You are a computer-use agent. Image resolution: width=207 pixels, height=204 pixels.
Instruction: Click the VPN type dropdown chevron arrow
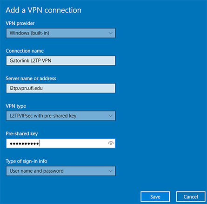[110, 116]
